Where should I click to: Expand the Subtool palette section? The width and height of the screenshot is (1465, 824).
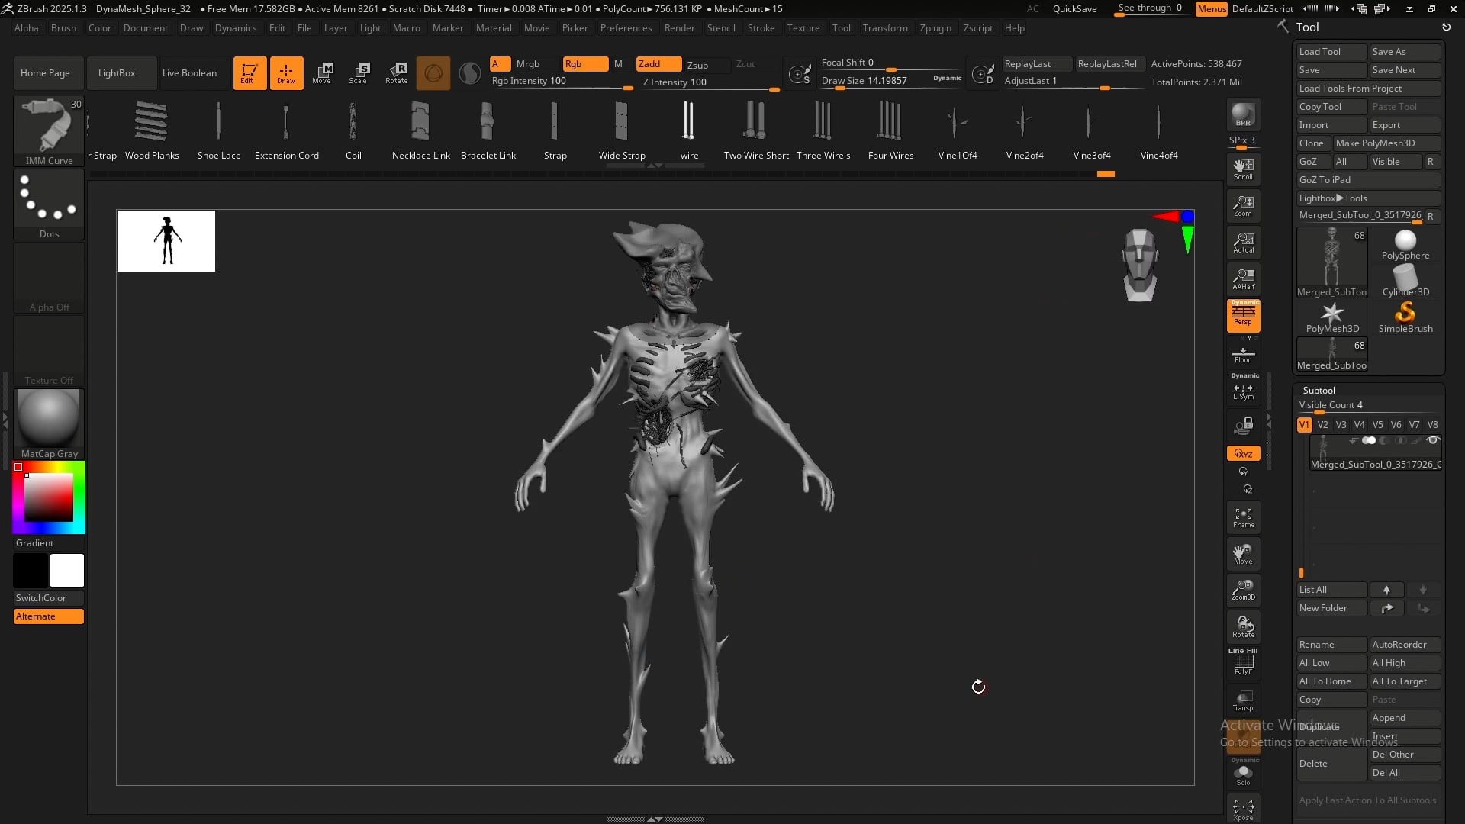coord(1318,390)
